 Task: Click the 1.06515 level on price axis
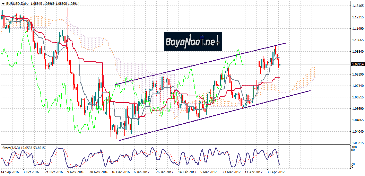[x=357, y=97]
